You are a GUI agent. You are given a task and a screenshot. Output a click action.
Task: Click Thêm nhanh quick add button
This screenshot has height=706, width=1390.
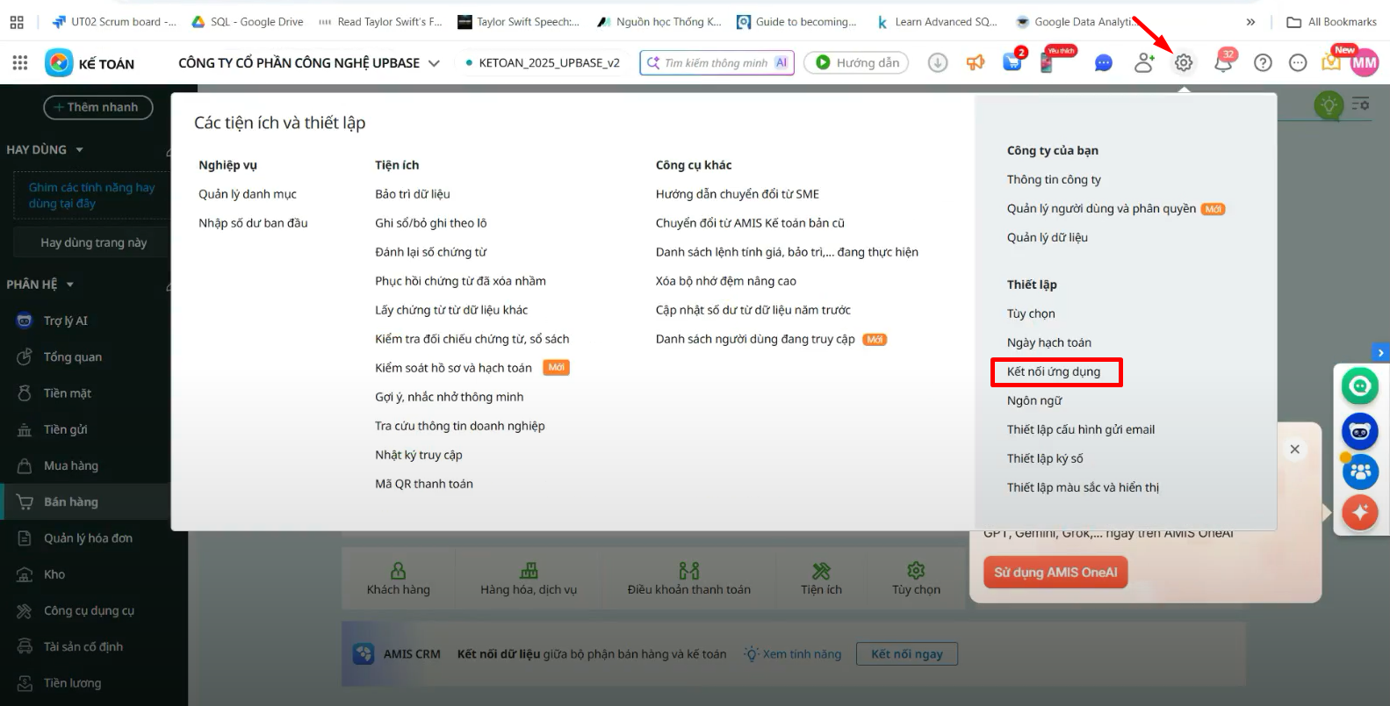[97, 107]
